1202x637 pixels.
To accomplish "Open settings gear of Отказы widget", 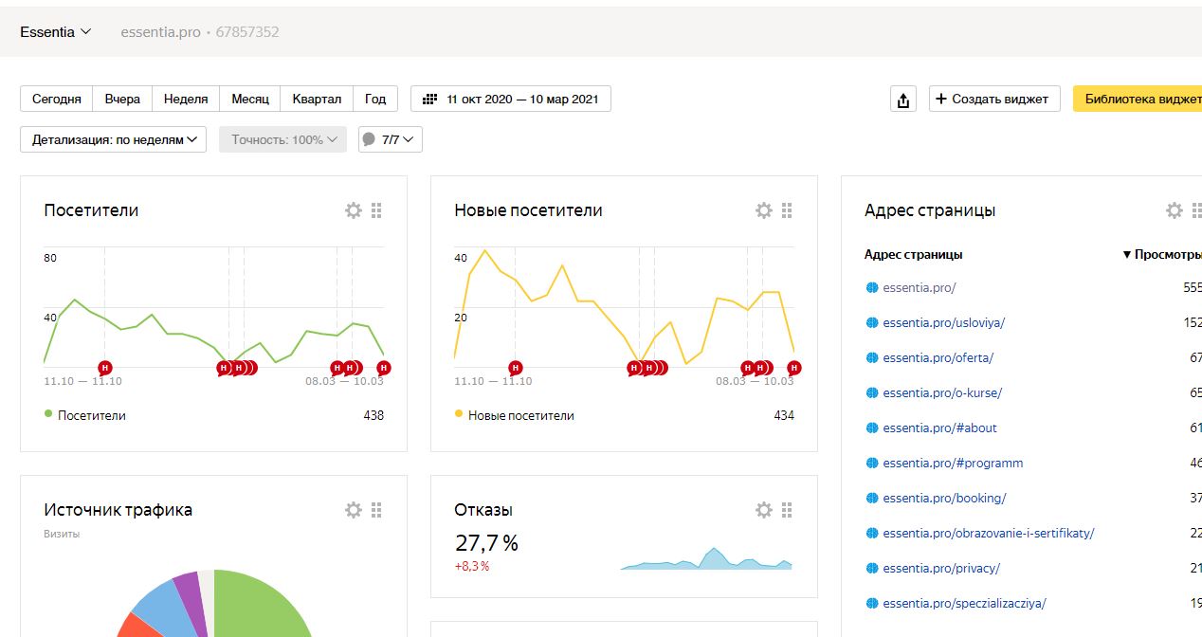I will 764,510.
